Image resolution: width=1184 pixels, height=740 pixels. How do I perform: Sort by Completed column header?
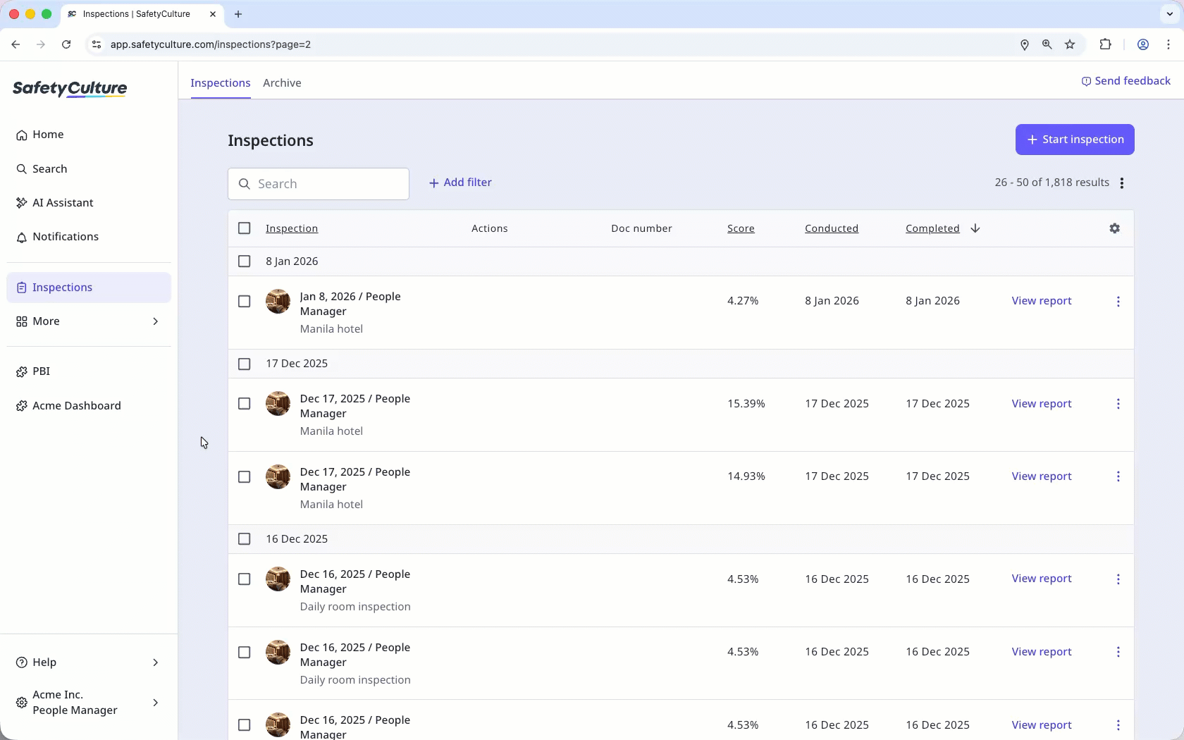[932, 228]
